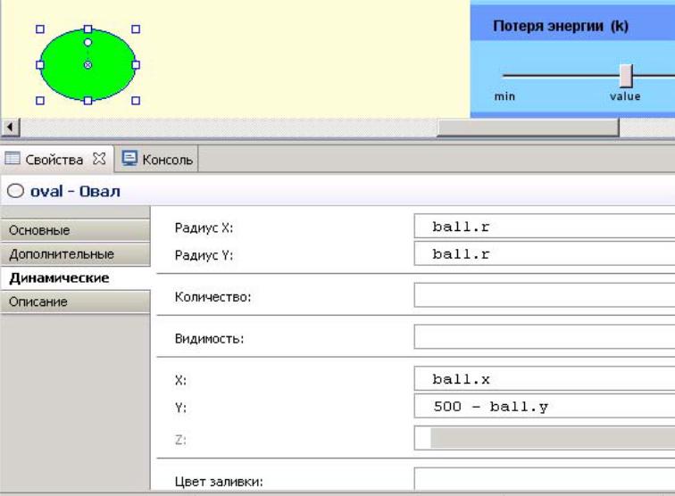Screen dimensions: 675x496
Task: Click the oval's top-right resize handle
Action: [136, 29]
